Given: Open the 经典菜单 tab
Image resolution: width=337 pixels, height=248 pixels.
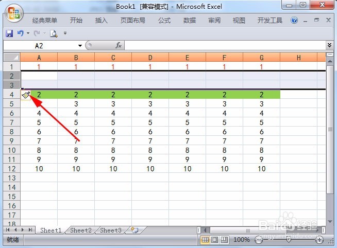Looking at the screenshot, I should [45, 21].
